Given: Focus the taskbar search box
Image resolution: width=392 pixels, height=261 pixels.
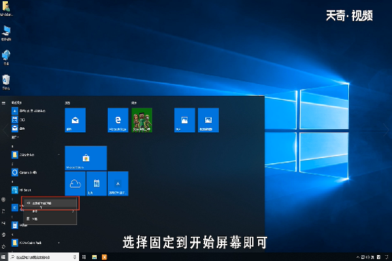Looking at the screenshot, I should [44, 257].
